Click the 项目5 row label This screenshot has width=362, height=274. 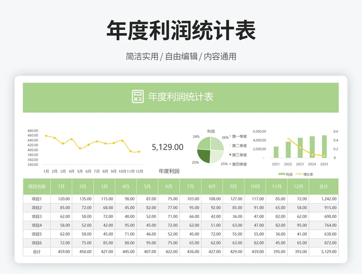pos(37,234)
